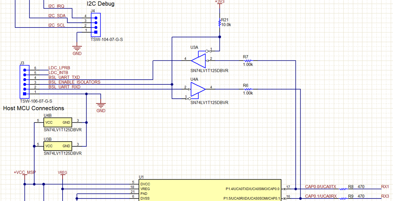The image size is (393, 201).
Task: Click the Host MCU Connections title text
Action: 34,108
